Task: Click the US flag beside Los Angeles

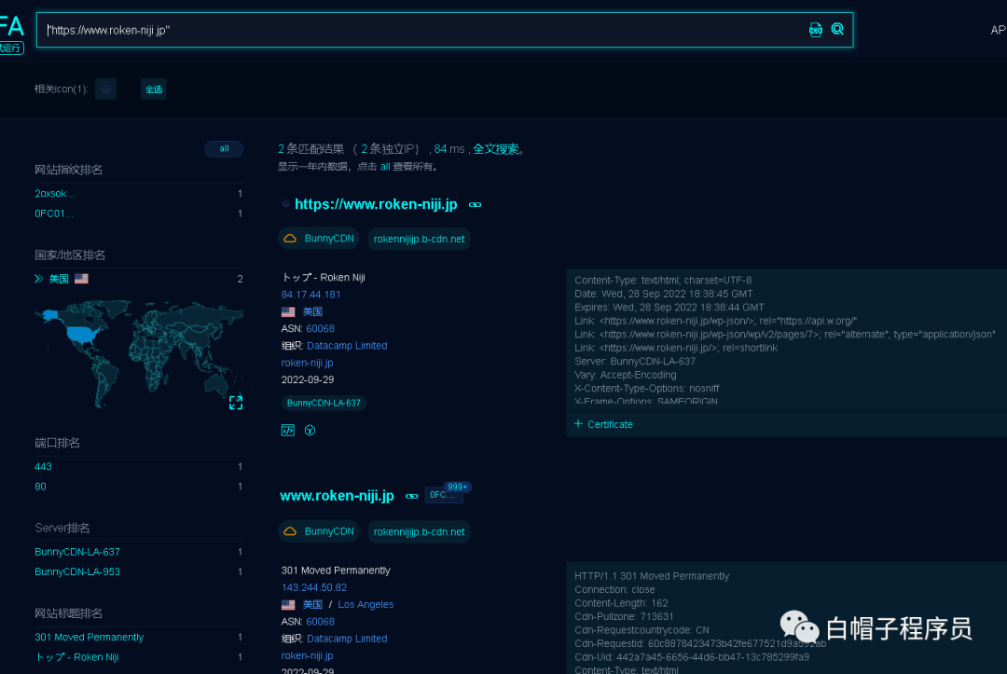Action: 288,605
